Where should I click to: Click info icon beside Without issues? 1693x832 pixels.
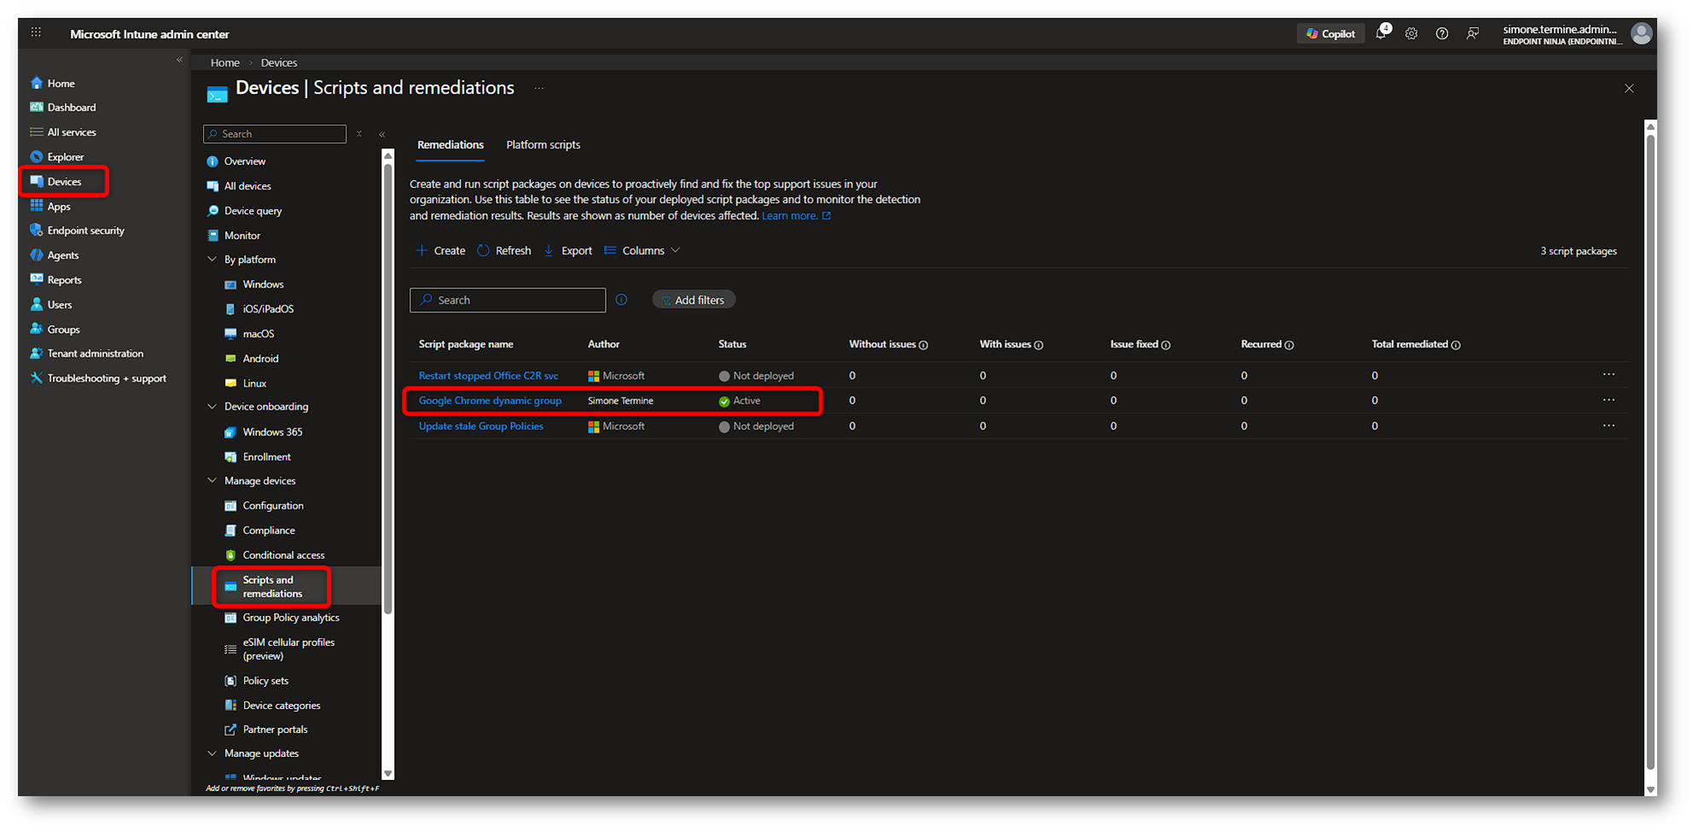(923, 346)
